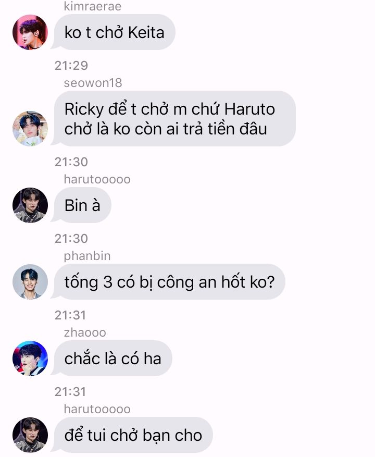Tap the harutooooo username above "Bin à"
Image resolution: width=375 pixels, height=457 pixels.
click(97, 179)
